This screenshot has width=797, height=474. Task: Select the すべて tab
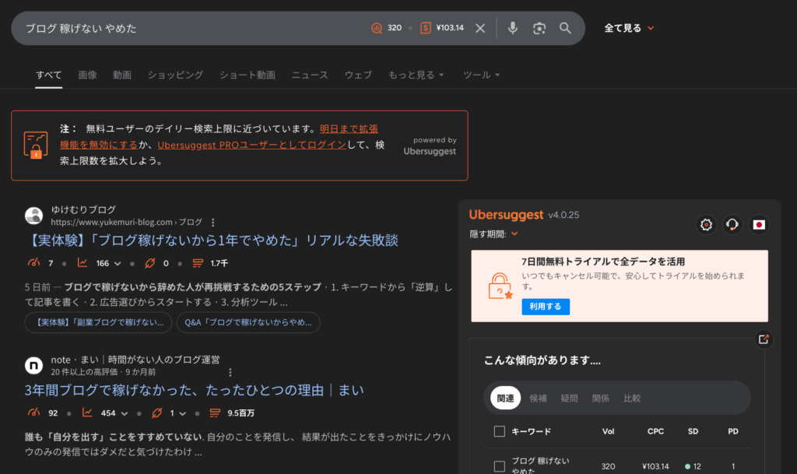click(49, 75)
